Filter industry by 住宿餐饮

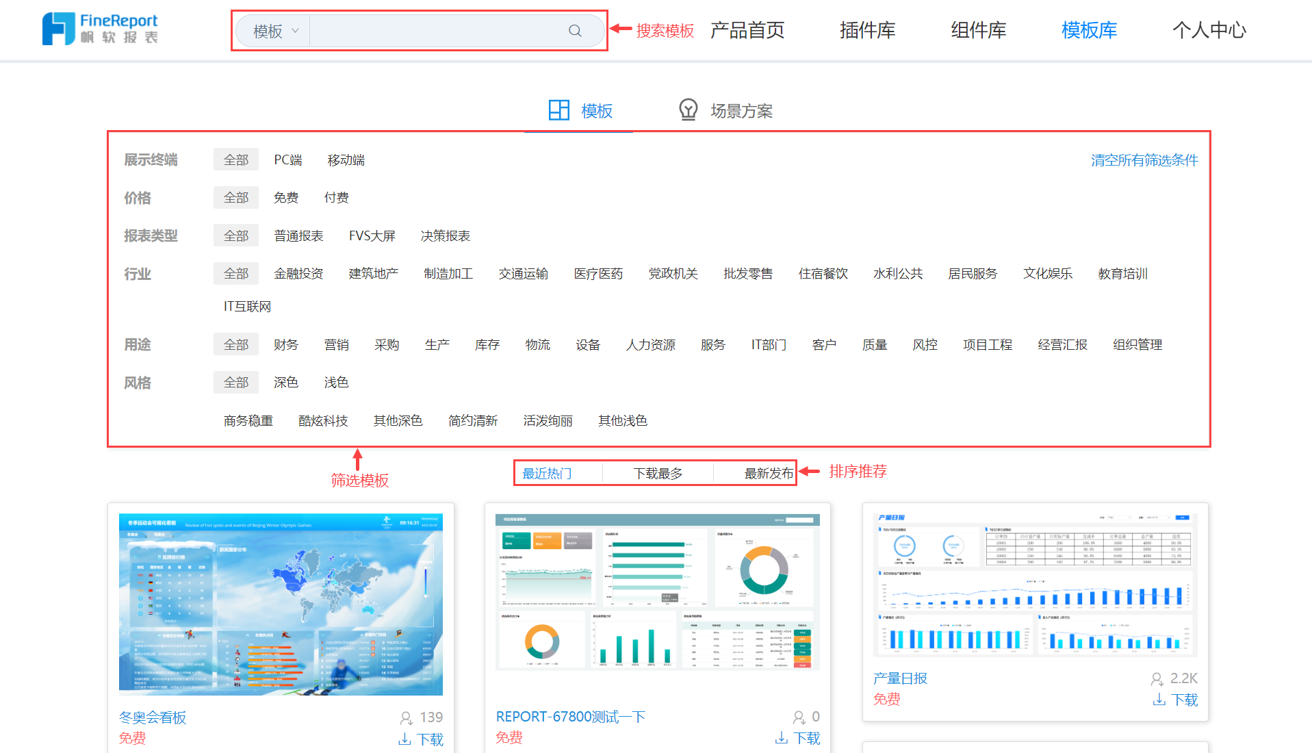click(x=823, y=273)
